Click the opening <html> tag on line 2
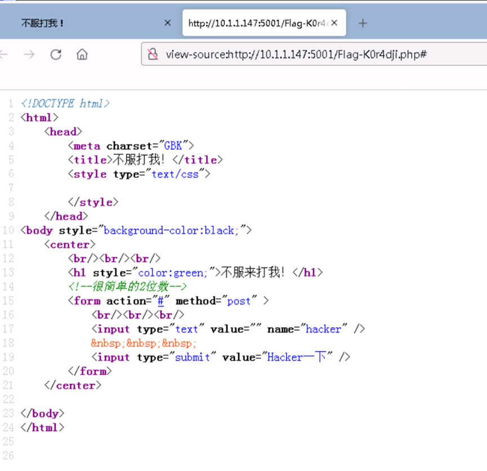This screenshot has width=487, height=471. point(39,118)
